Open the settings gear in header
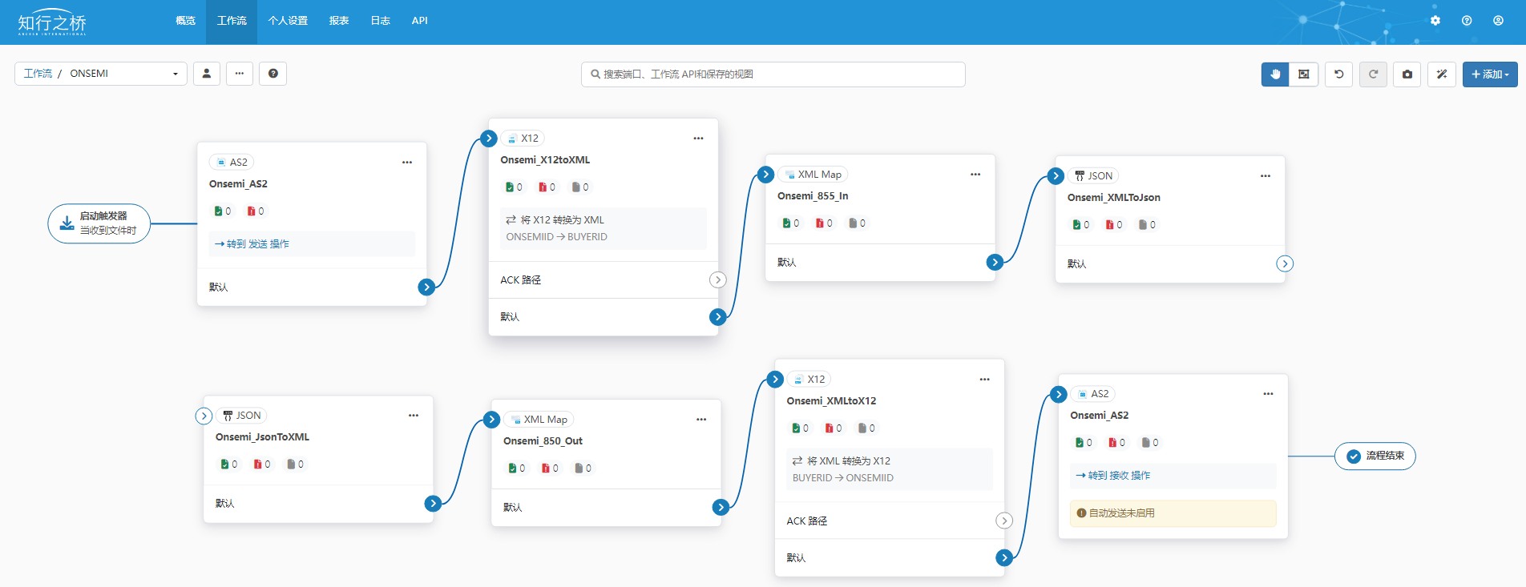 coord(1435,21)
